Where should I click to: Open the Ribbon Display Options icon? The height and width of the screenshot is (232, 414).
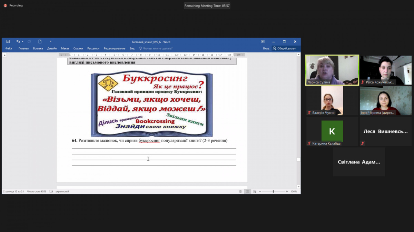(x=263, y=42)
